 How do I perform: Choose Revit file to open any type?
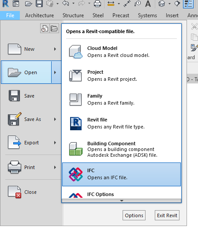coord(121,124)
